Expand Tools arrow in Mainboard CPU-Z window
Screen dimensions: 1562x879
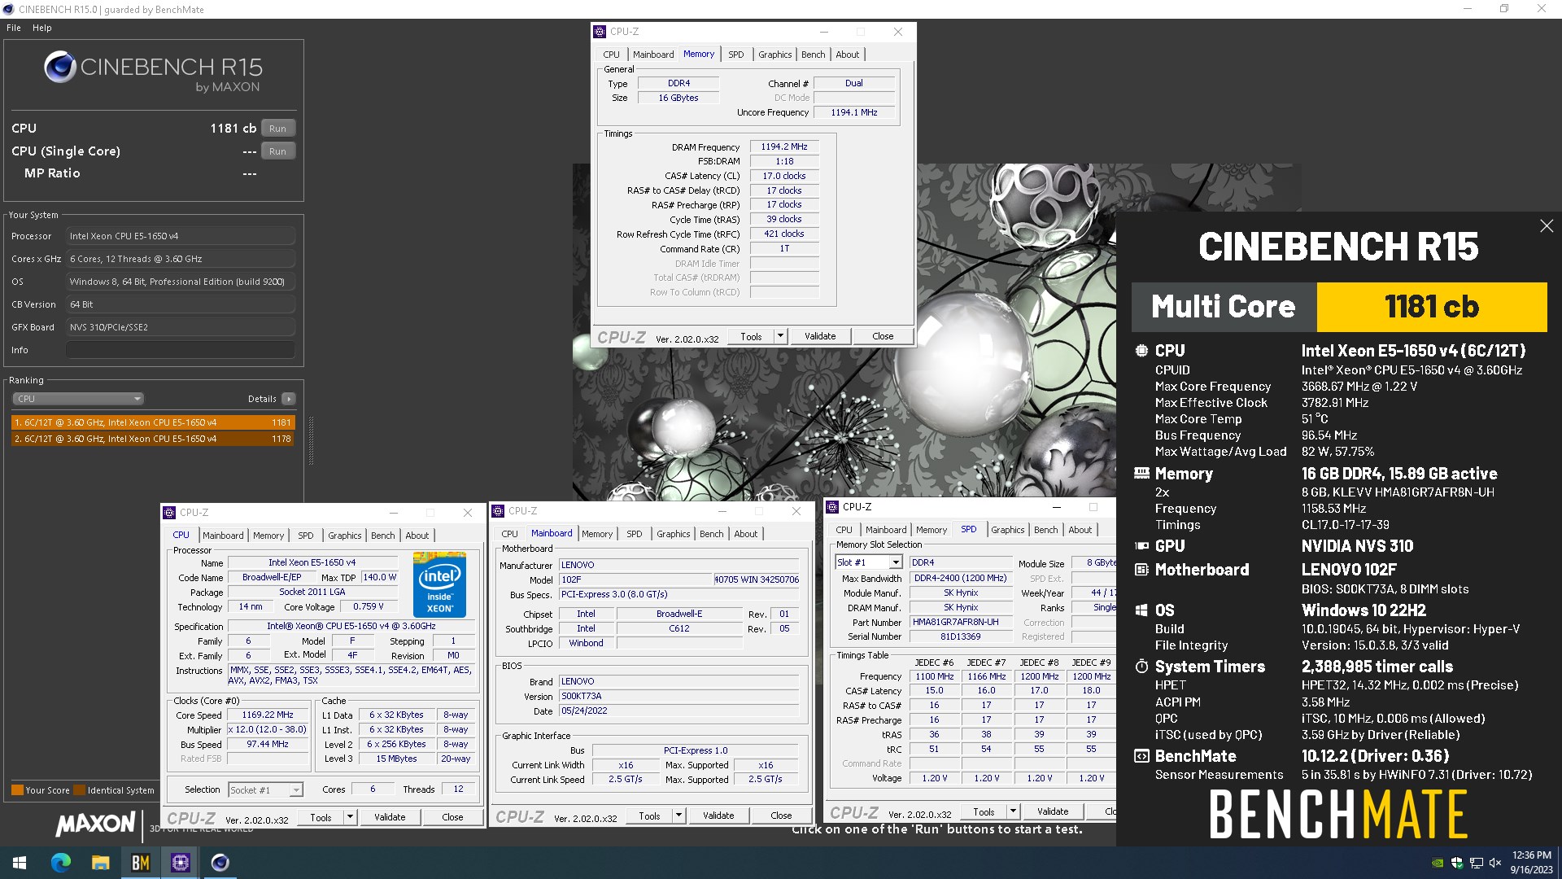point(678,816)
